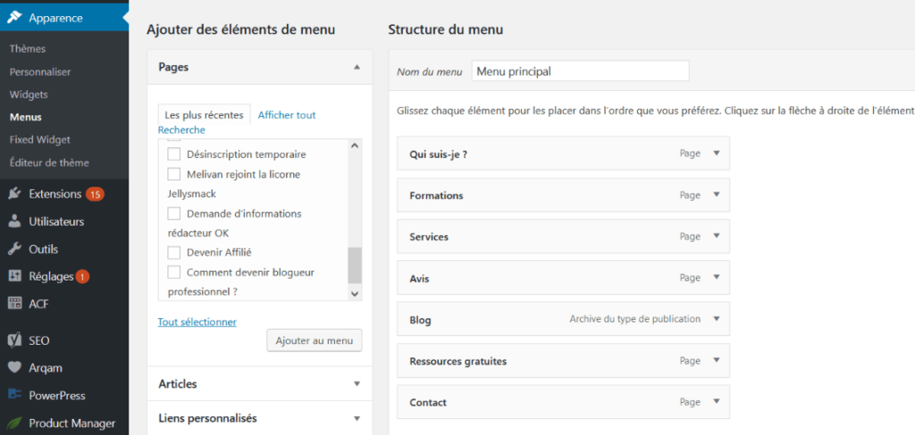The width and height of the screenshot is (915, 435).
Task: Click the Product Manager leaf icon
Action: point(14,422)
